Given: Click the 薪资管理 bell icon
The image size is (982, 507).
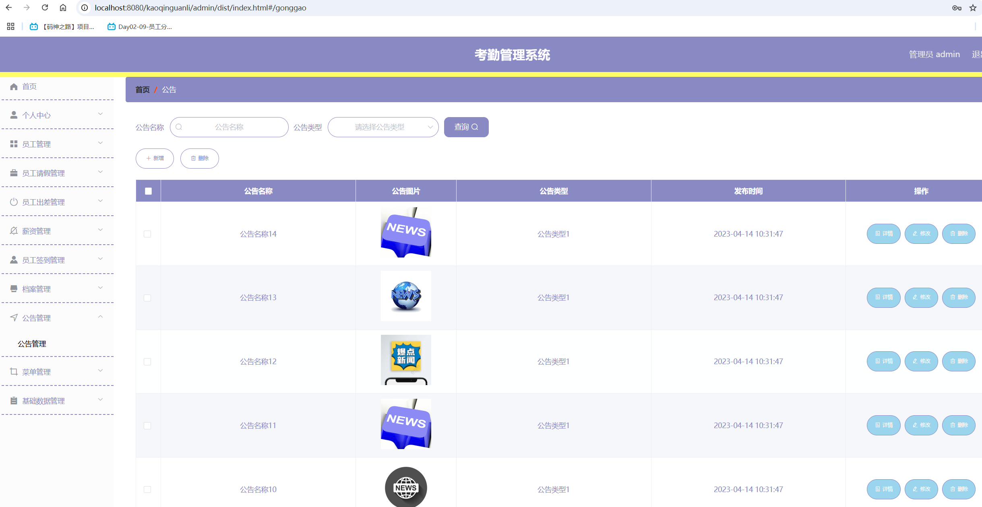Looking at the screenshot, I should coord(14,231).
